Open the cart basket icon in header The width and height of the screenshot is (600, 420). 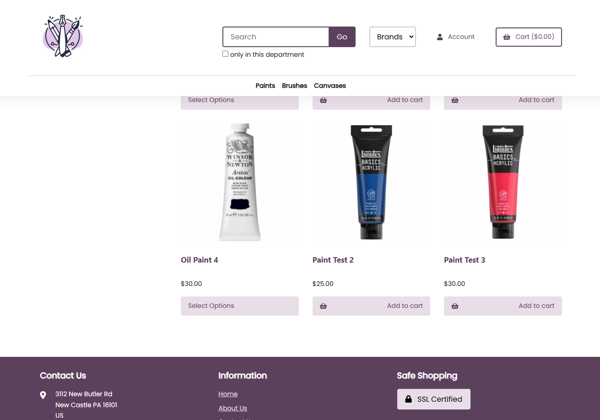tap(507, 37)
